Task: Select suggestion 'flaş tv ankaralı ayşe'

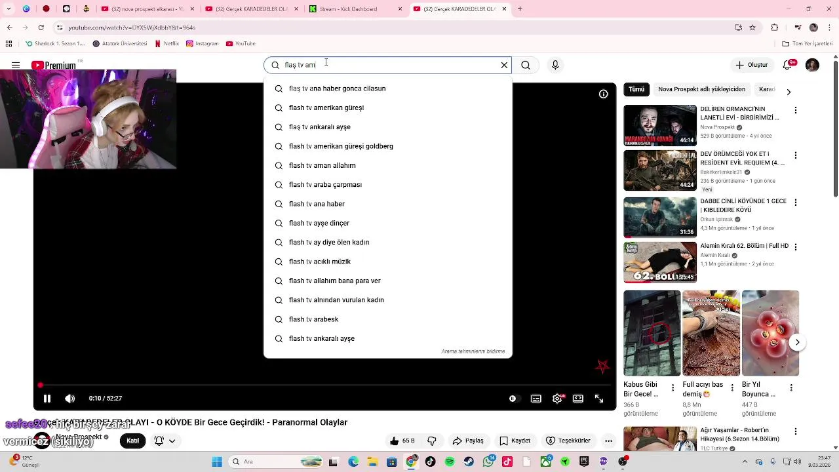Action: point(387,127)
